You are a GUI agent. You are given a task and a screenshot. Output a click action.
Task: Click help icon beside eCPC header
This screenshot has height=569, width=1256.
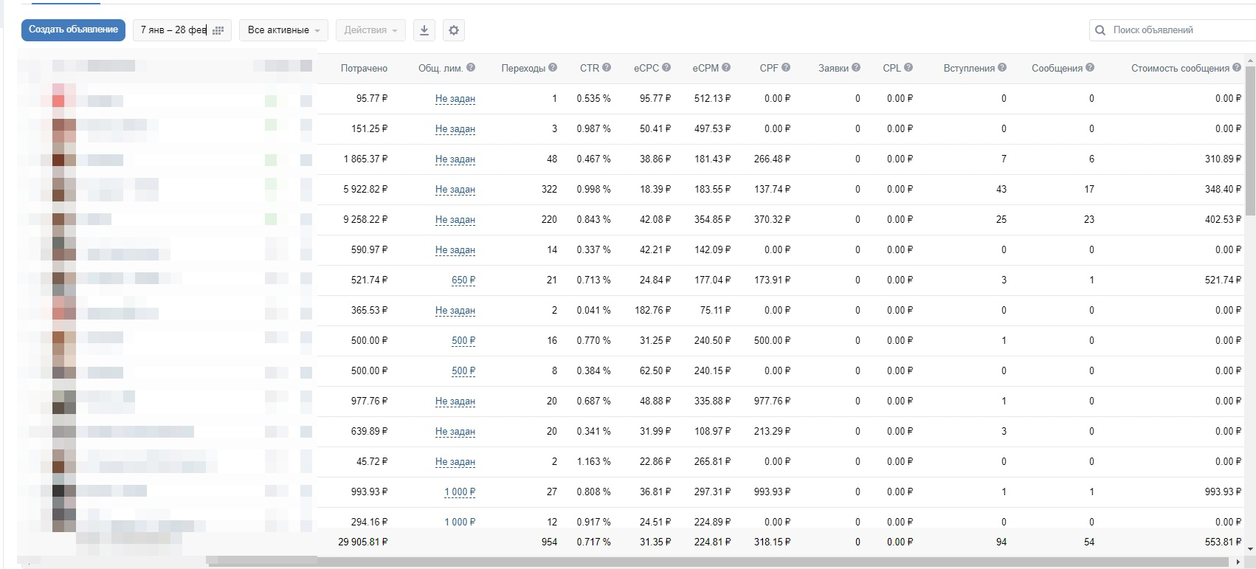click(x=666, y=68)
